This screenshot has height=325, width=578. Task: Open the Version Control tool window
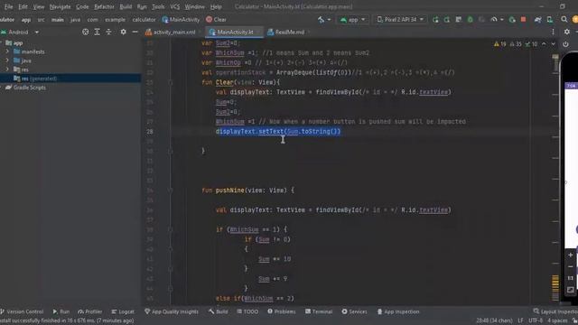(x=22, y=311)
